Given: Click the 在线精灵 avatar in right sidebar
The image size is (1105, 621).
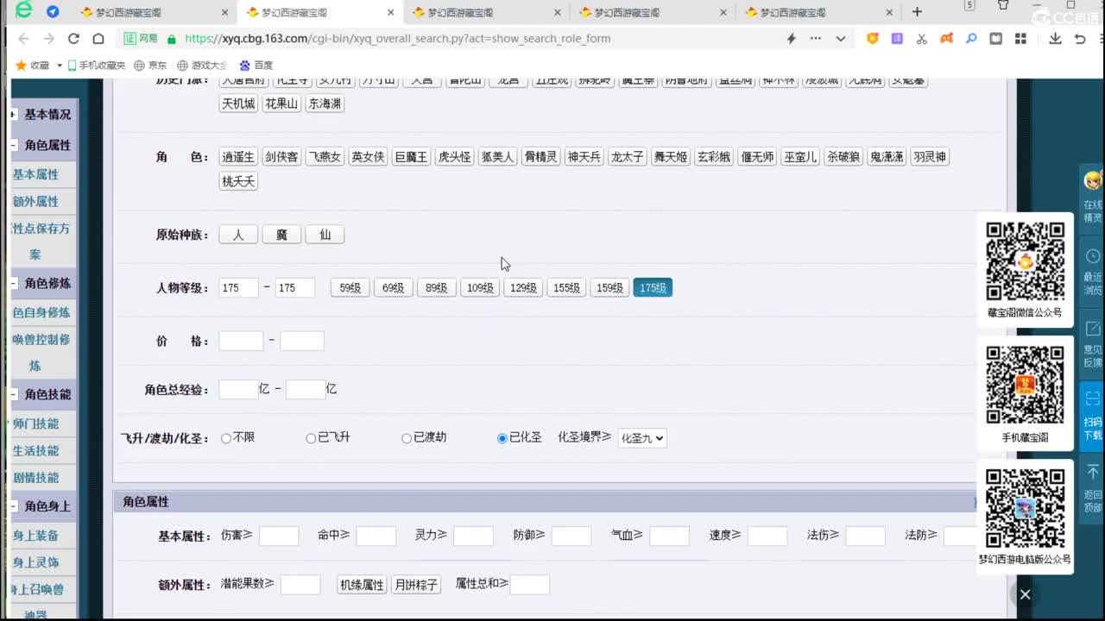Looking at the screenshot, I should [1093, 181].
